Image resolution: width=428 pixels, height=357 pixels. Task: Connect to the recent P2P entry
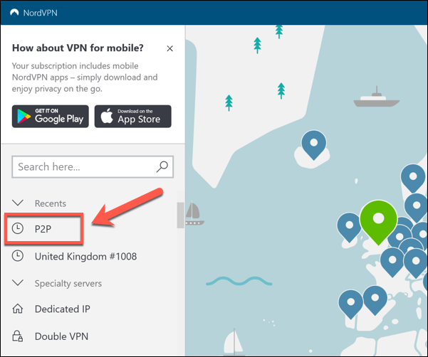(x=43, y=229)
